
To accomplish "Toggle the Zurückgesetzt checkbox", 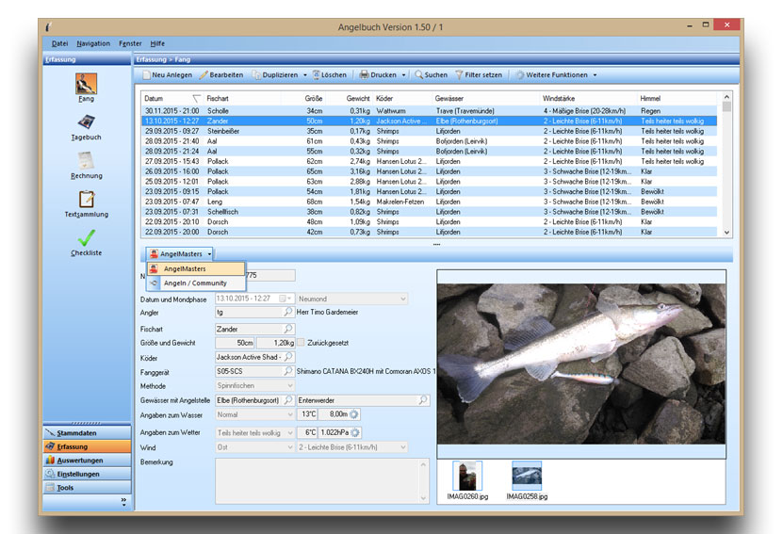I will [301, 343].
